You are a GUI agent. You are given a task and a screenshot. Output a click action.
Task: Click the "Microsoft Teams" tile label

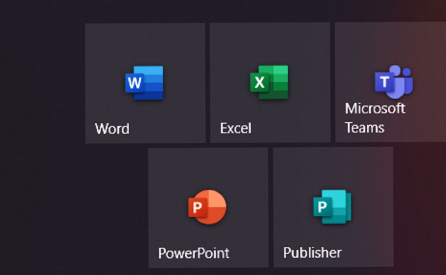tap(375, 118)
